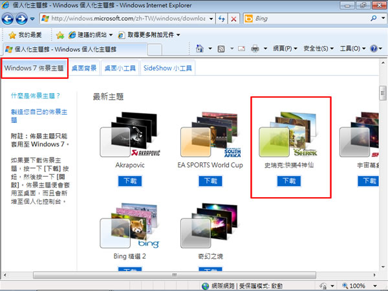Download the 宇宙 theme at right edge
This screenshot has width=388, height=291.
(368, 181)
